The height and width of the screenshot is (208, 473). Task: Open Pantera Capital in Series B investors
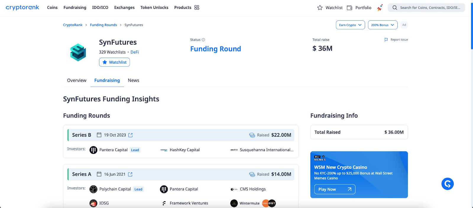(x=114, y=150)
